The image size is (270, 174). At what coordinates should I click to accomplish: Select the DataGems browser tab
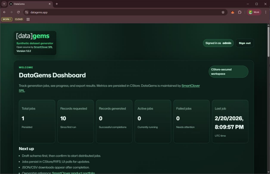[x=28, y=4]
